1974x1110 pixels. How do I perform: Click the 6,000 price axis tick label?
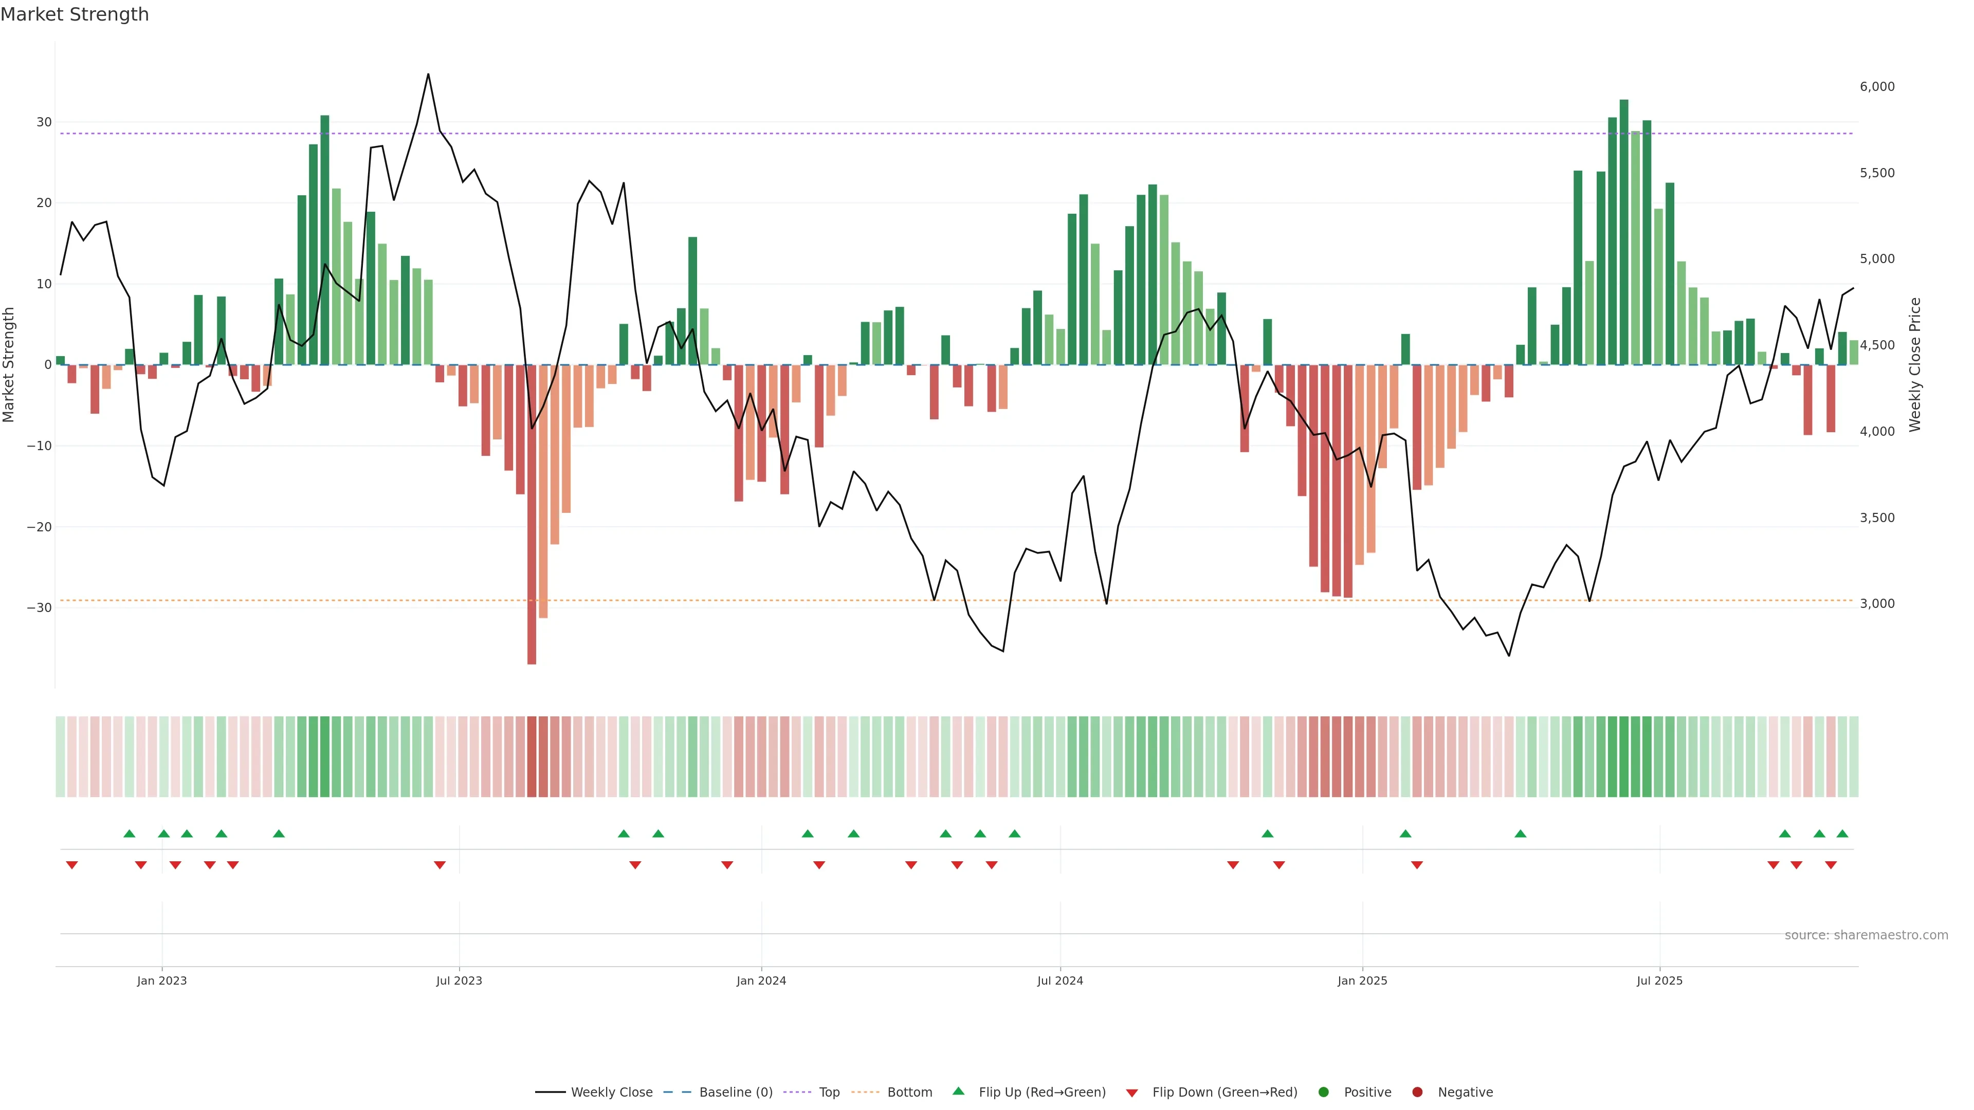pyautogui.click(x=1877, y=86)
